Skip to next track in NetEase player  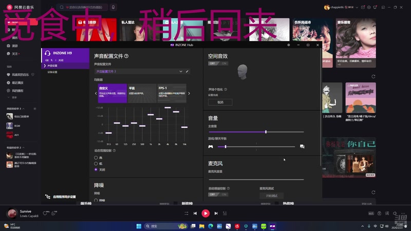click(x=216, y=214)
